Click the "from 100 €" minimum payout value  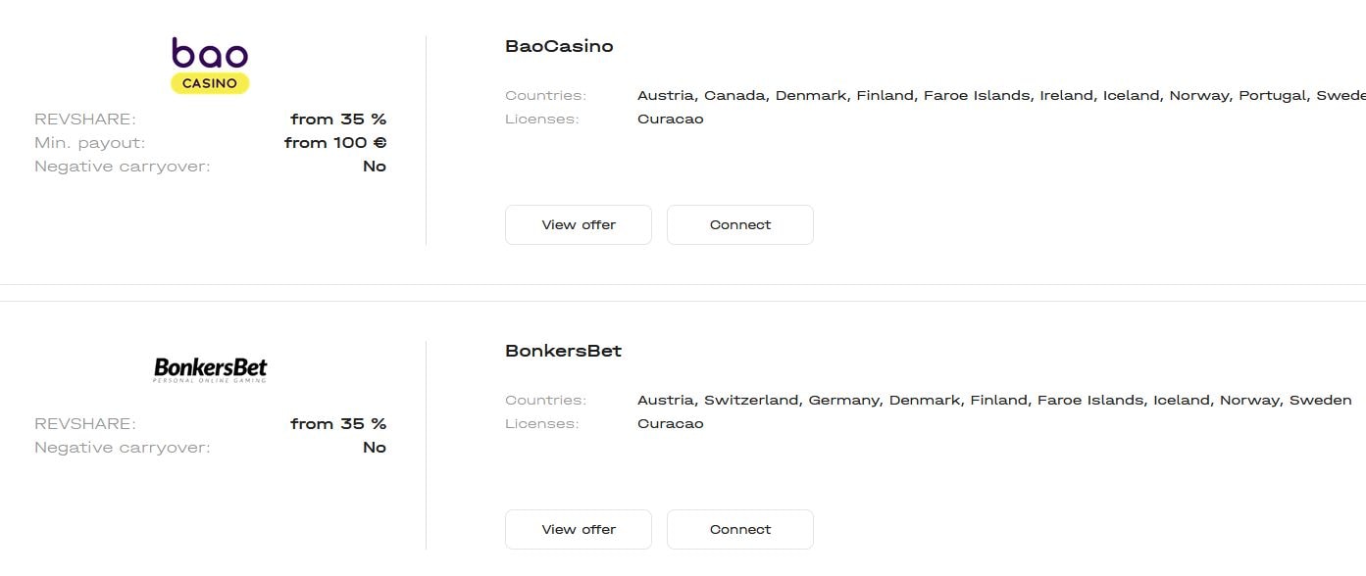(x=335, y=142)
